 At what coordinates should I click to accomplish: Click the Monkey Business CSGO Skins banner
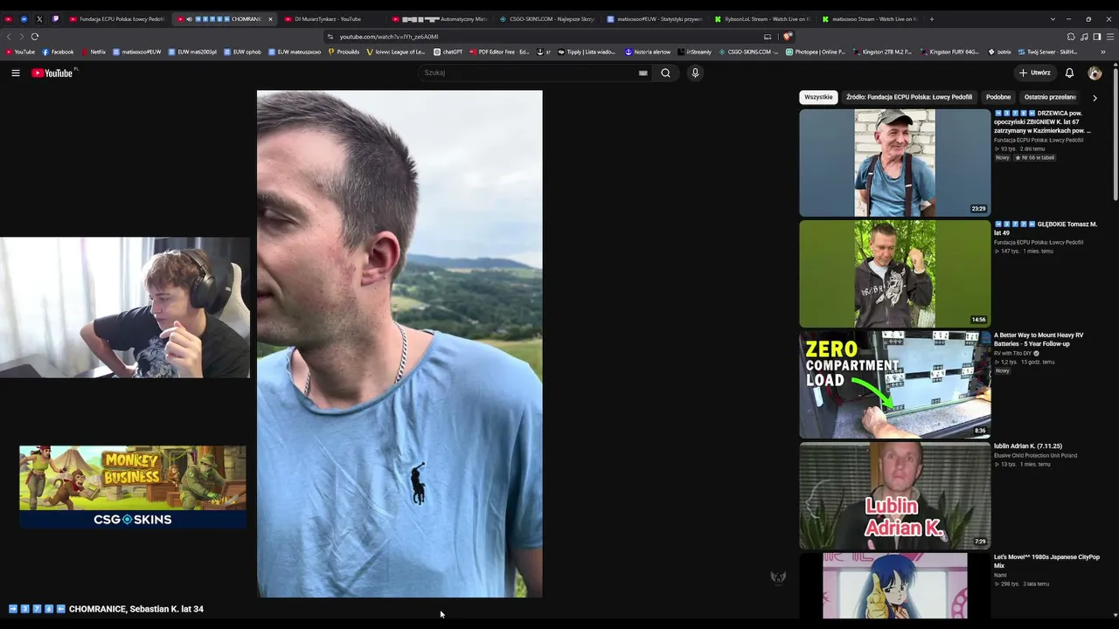(x=133, y=487)
